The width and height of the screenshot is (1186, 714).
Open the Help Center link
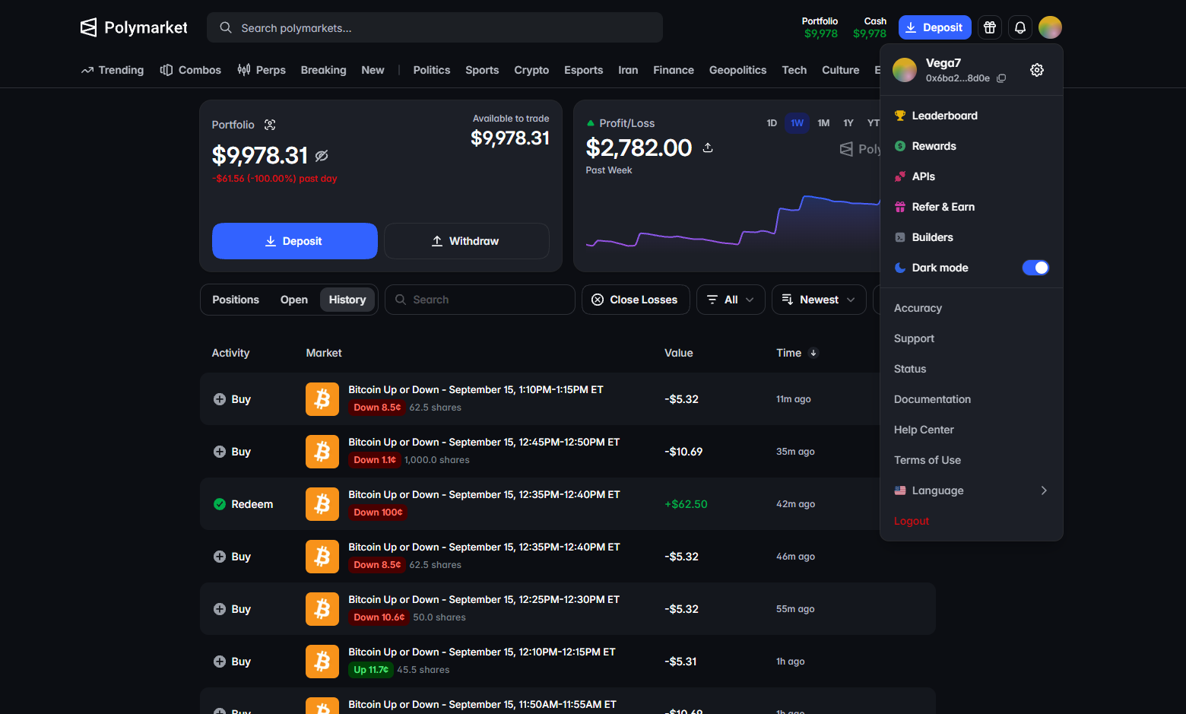pyautogui.click(x=924, y=430)
